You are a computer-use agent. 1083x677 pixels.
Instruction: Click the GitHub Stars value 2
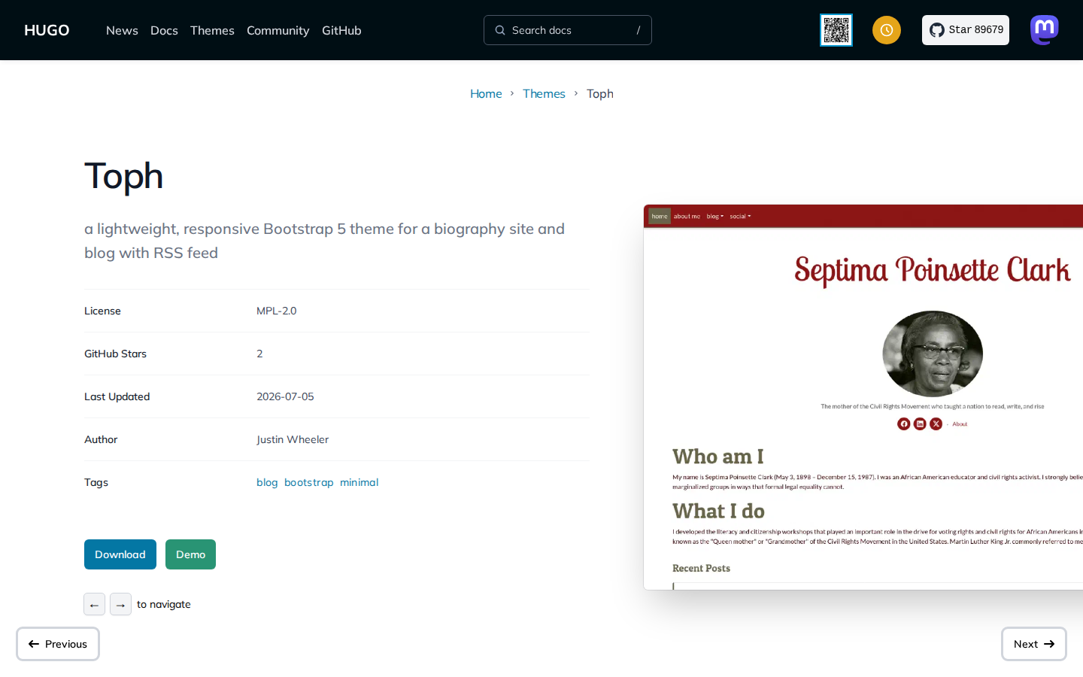tap(259, 354)
